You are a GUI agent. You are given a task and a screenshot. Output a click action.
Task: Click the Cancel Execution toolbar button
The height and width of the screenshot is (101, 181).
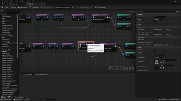point(47,7)
